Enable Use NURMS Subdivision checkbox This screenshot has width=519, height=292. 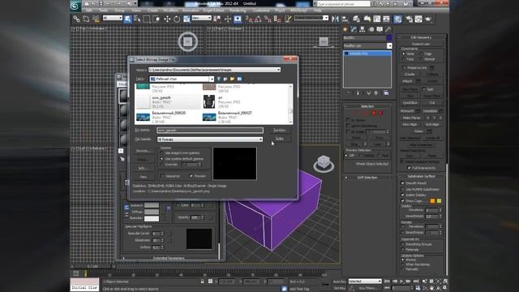tap(403, 189)
